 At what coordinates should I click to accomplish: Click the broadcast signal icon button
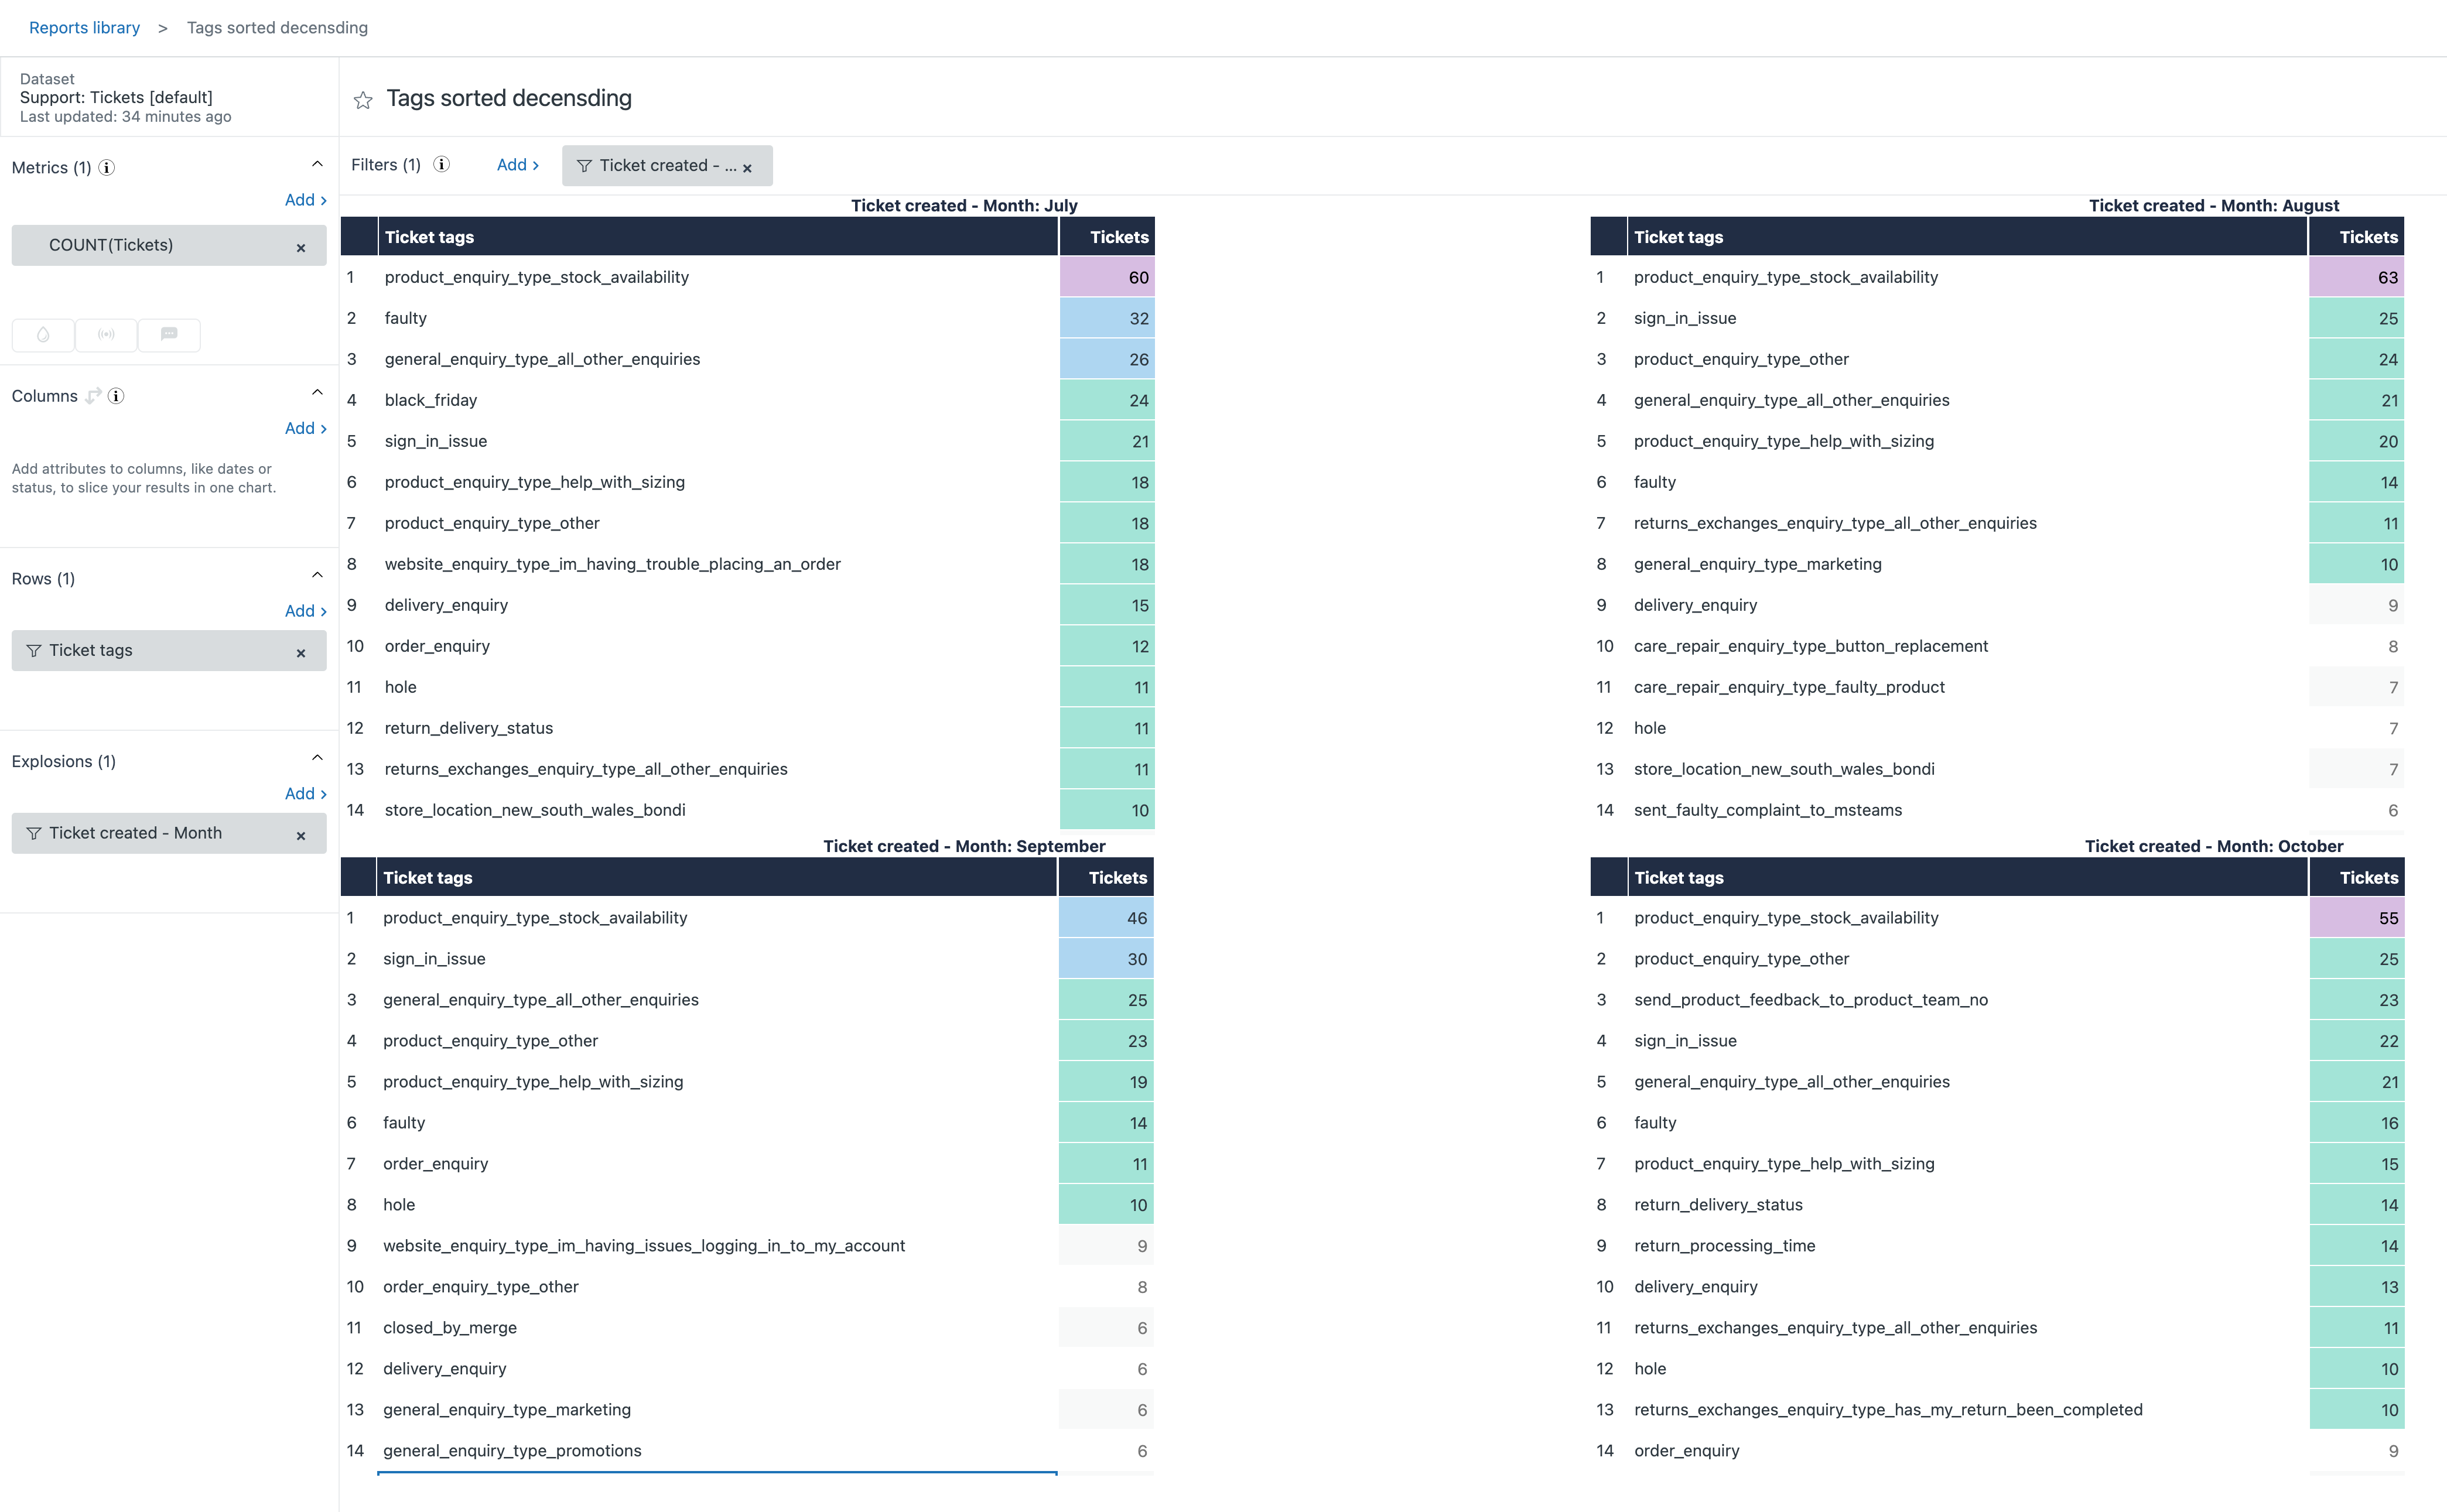pyautogui.click(x=106, y=335)
